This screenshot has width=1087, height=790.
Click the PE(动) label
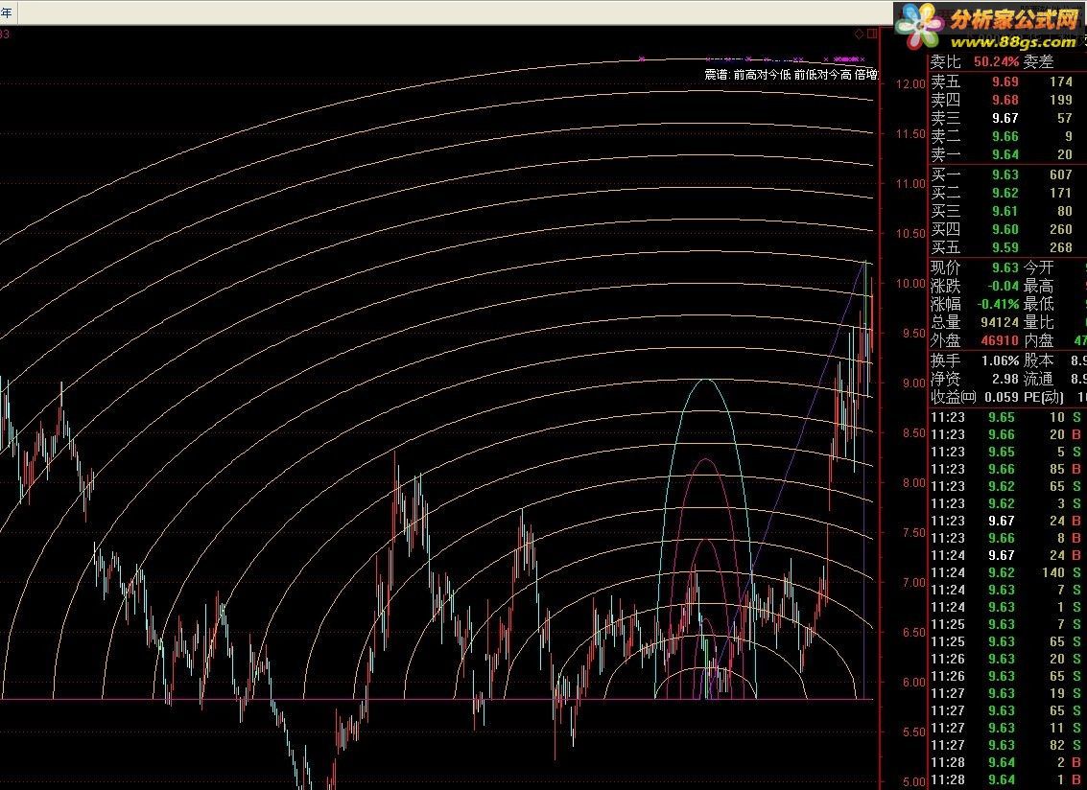1044,397
